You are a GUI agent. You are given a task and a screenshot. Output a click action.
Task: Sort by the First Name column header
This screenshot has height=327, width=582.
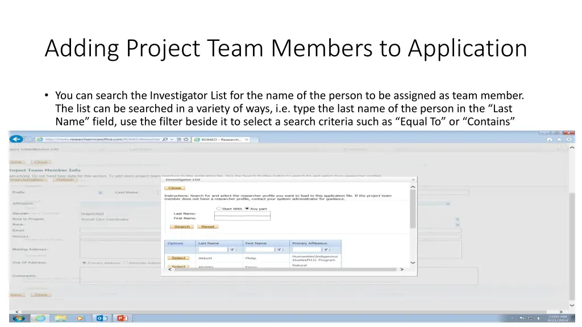tap(256, 243)
